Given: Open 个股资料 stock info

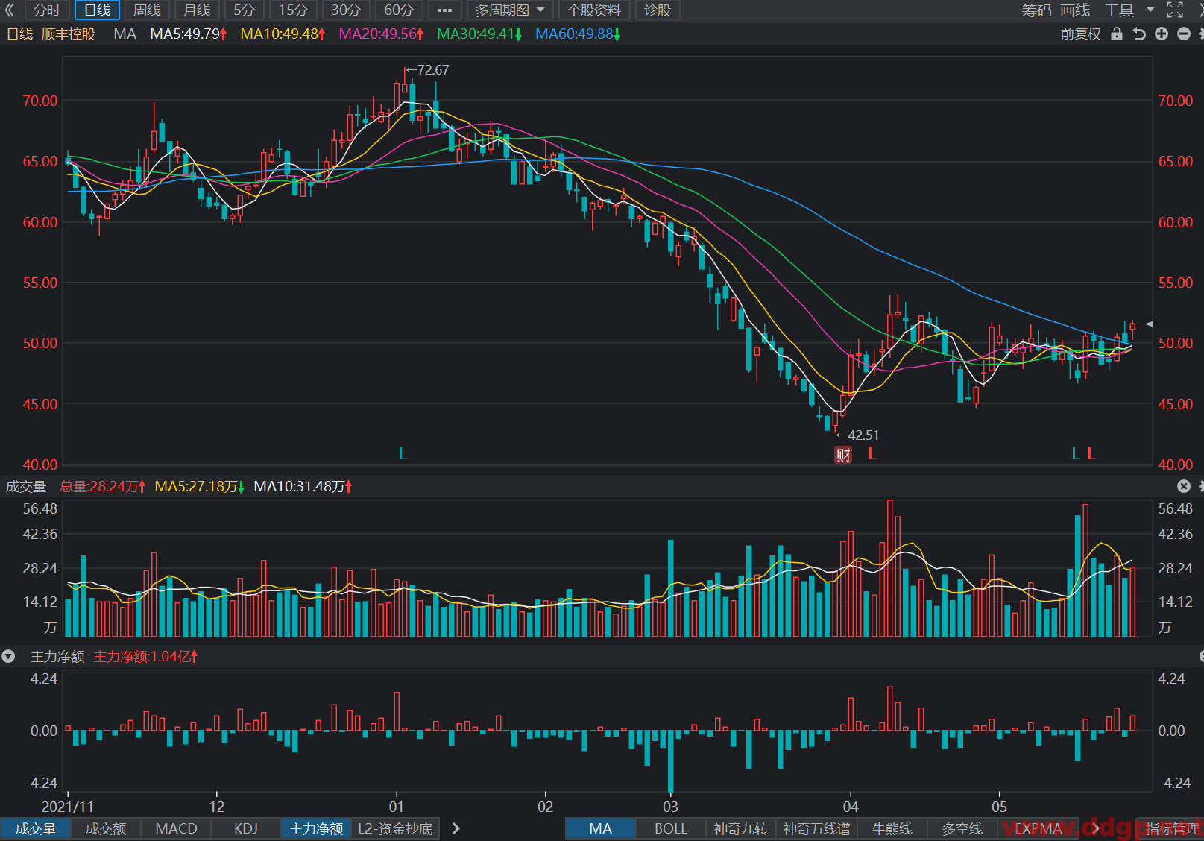Looking at the screenshot, I should click(x=594, y=10).
